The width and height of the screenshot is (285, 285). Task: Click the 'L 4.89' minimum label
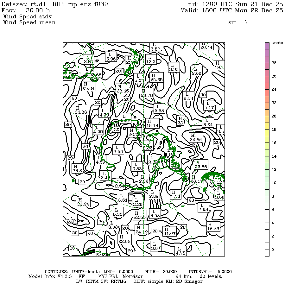[x=100, y=160]
